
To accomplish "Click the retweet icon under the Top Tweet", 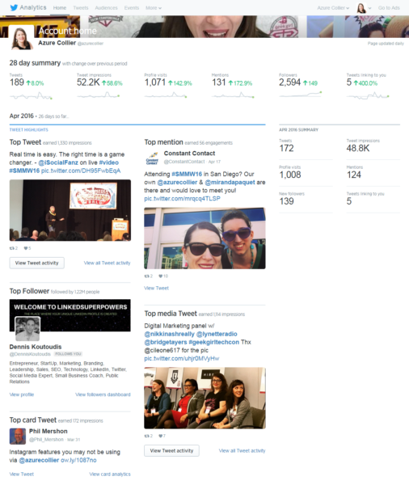I will tap(12, 248).
